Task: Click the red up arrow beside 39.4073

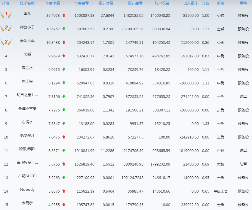Action: point(63,15)
